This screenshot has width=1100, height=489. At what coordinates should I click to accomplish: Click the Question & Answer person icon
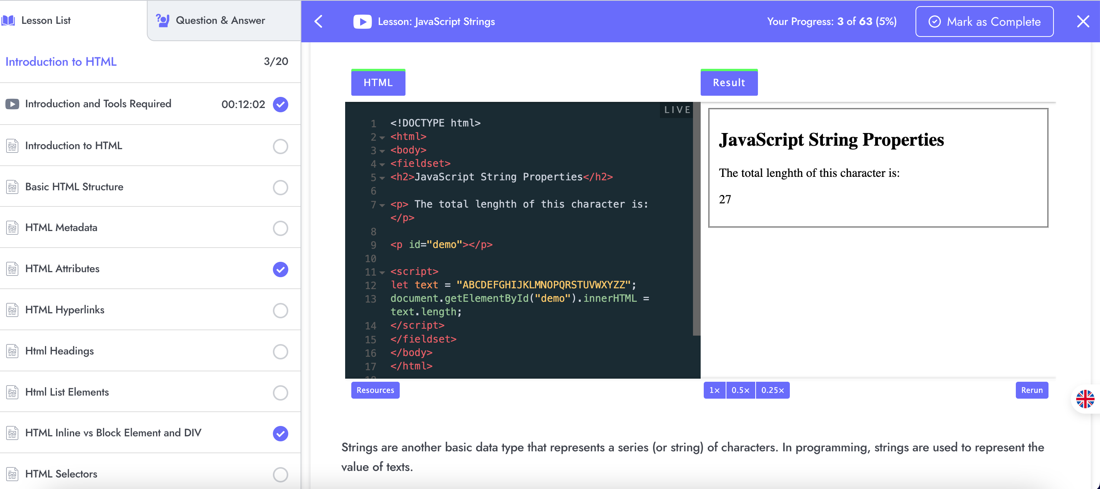(x=162, y=20)
